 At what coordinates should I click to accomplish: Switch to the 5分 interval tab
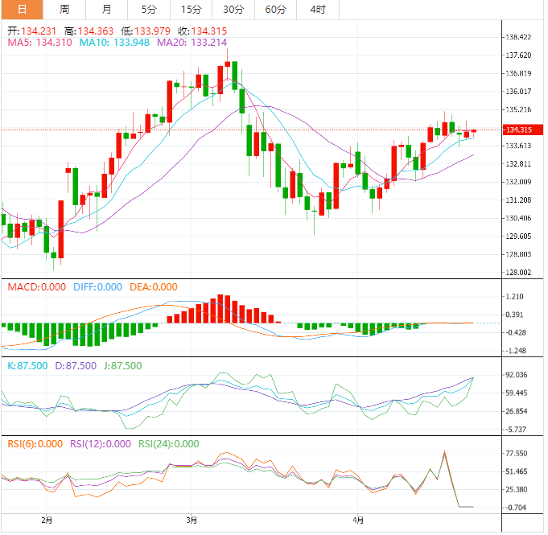pyautogui.click(x=149, y=10)
